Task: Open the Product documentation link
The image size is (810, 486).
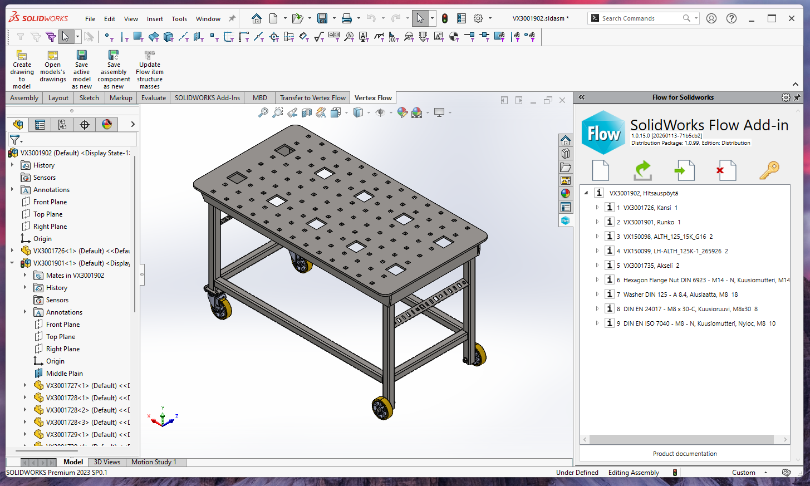Action: pos(684,454)
